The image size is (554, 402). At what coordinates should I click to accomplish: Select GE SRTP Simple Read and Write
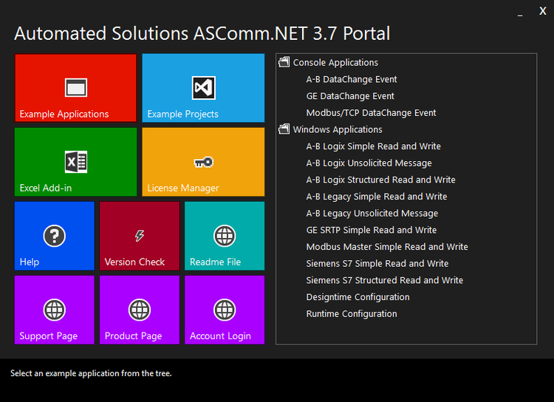(371, 230)
